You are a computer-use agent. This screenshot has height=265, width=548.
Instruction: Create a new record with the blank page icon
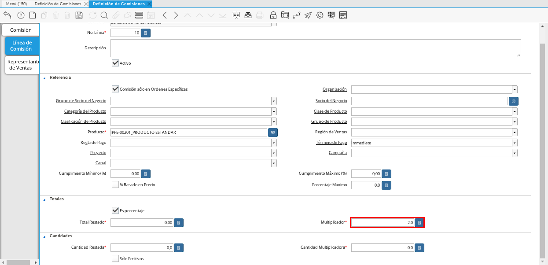pyautogui.click(x=33, y=15)
